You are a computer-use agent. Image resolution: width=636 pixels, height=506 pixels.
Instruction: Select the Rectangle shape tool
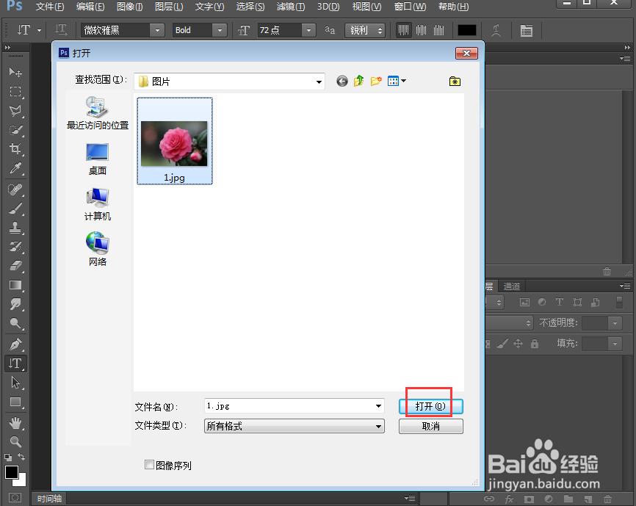(15, 402)
